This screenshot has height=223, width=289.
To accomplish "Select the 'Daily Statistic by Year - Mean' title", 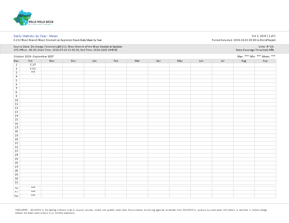I will (36, 36).
